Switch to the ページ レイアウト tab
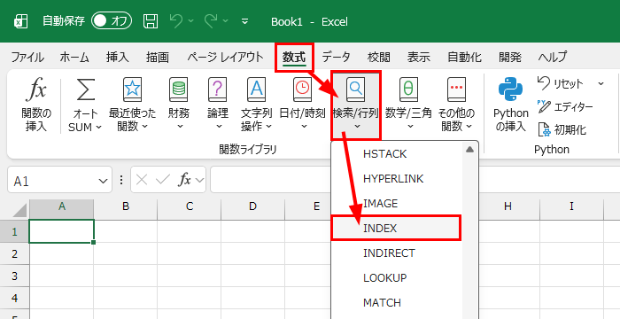This screenshot has width=620, height=319. tap(225, 58)
